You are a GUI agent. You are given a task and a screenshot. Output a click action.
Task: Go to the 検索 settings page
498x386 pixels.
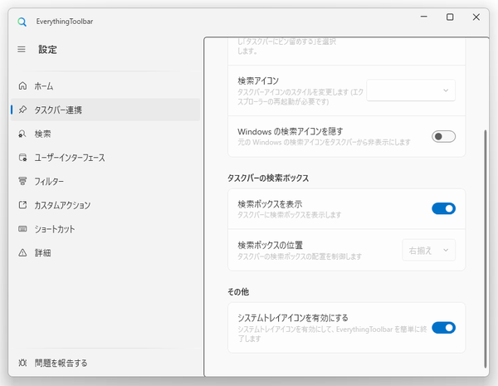click(105, 134)
